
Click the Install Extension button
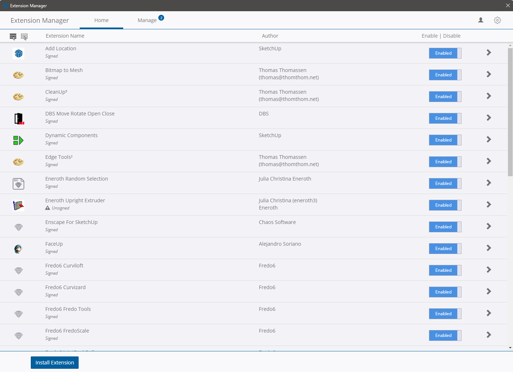point(55,363)
